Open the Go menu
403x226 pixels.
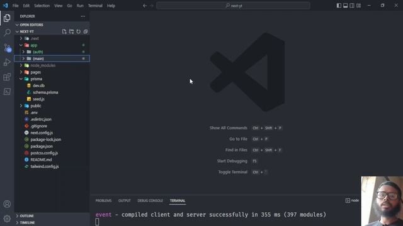70,6
